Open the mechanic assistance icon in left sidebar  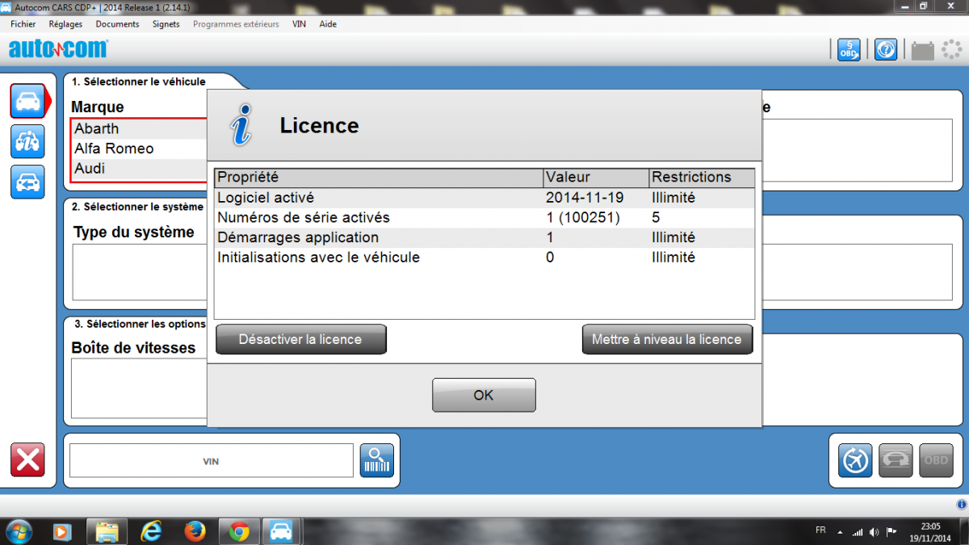click(27, 141)
